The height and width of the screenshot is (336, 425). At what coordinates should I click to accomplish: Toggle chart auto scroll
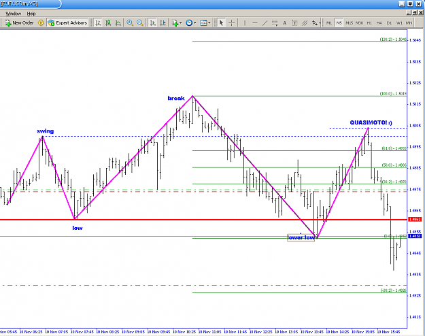click(x=153, y=22)
